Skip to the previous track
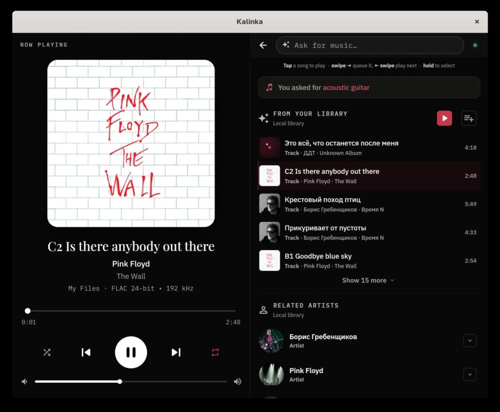Viewport: 500px width, 412px height. [x=86, y=352]
